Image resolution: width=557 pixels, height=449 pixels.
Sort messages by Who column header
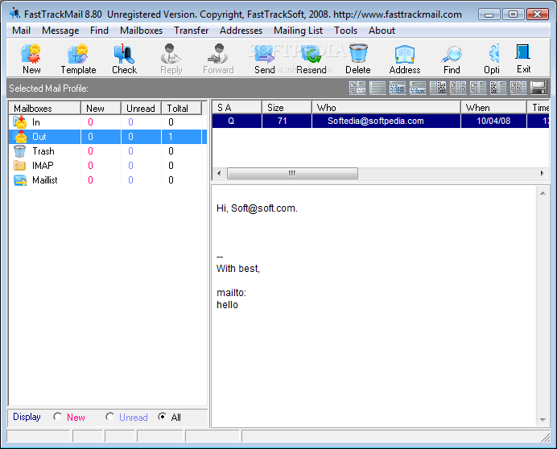click(386, 108)
